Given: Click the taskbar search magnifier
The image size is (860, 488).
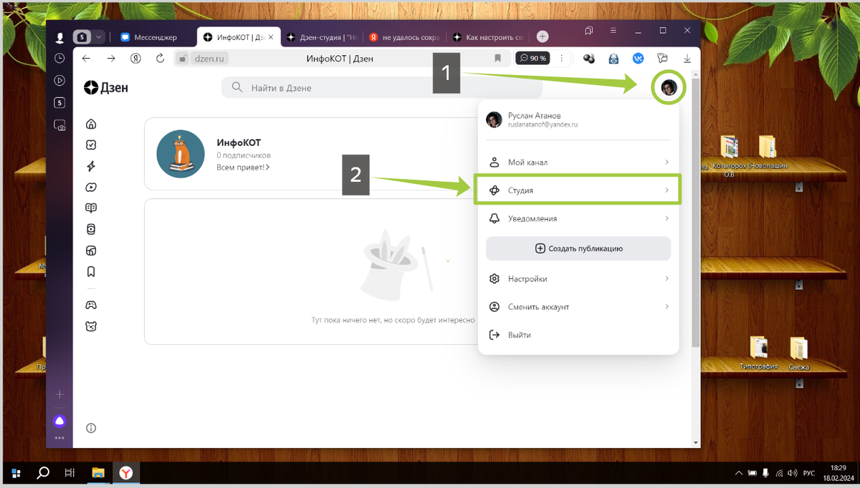Looking at the screenshot, I should click(x=43, y=473).
